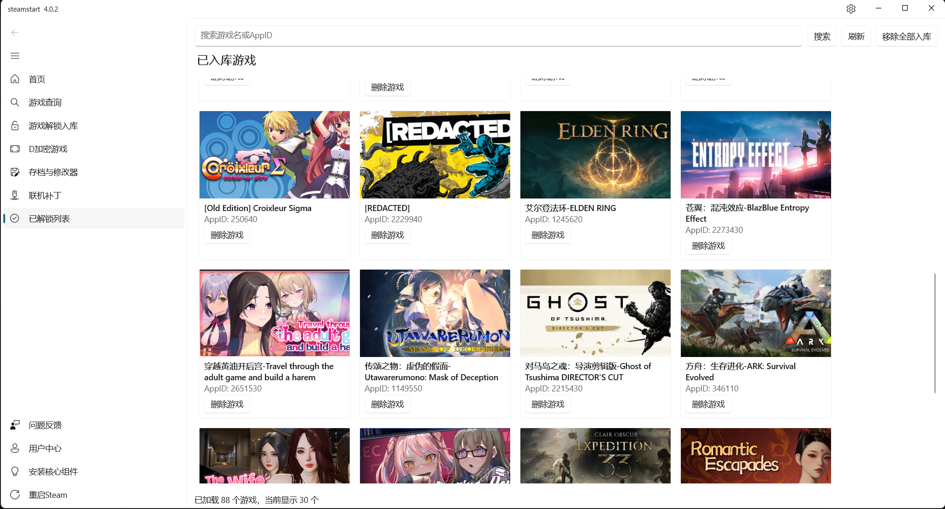Screen dimensions: 945x509
Task: Click the joystick icon beside 联机补丁
Action: [x=15, y=195]
